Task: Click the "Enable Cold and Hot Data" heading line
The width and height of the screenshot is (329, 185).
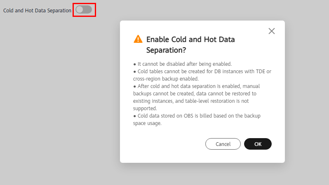Action: point(190,39)
